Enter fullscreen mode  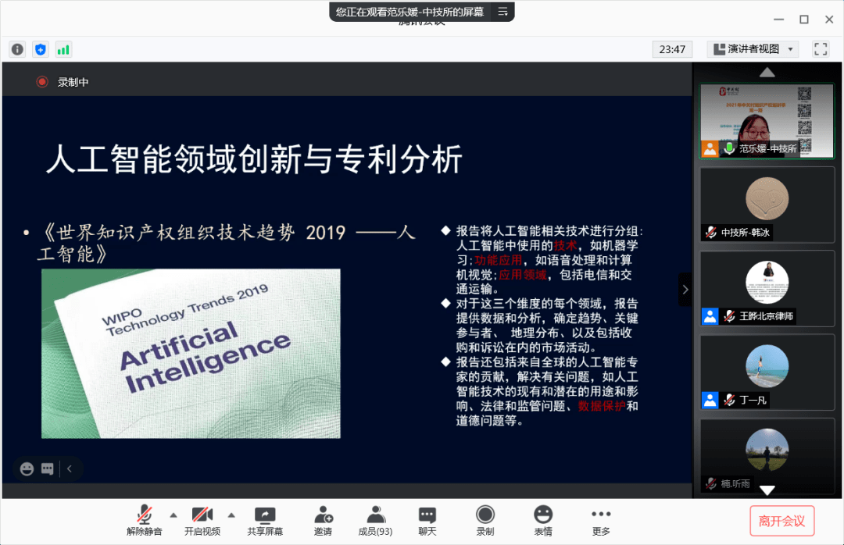pyautogui.click(x=821, y=48)
